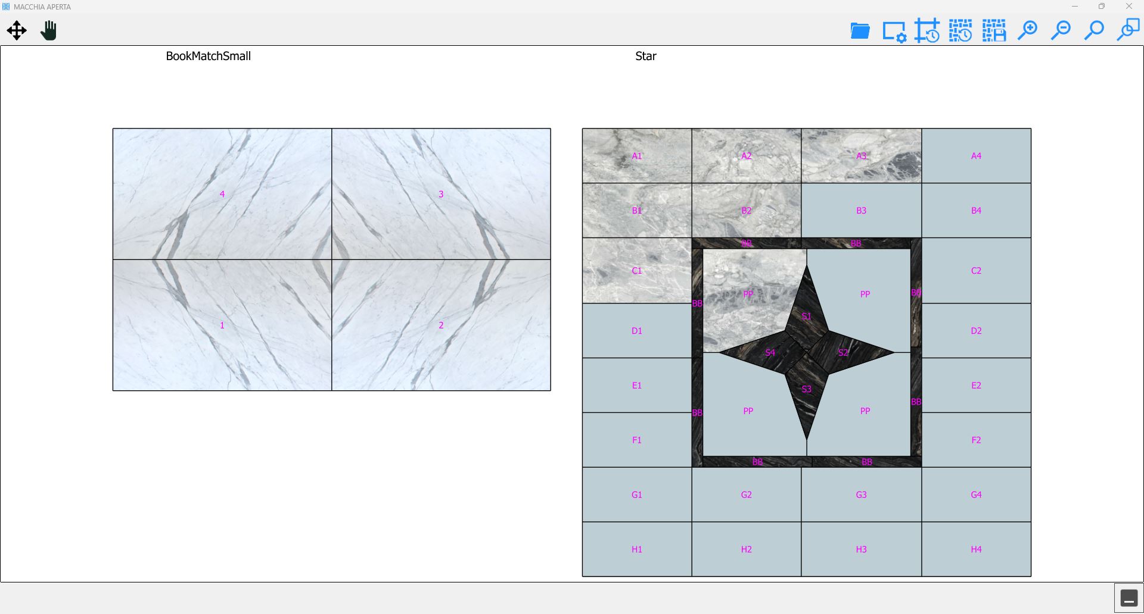This screenshot has width=1144, height=614.
Task: Save tile layout with floppy icon
Action: 994,30
